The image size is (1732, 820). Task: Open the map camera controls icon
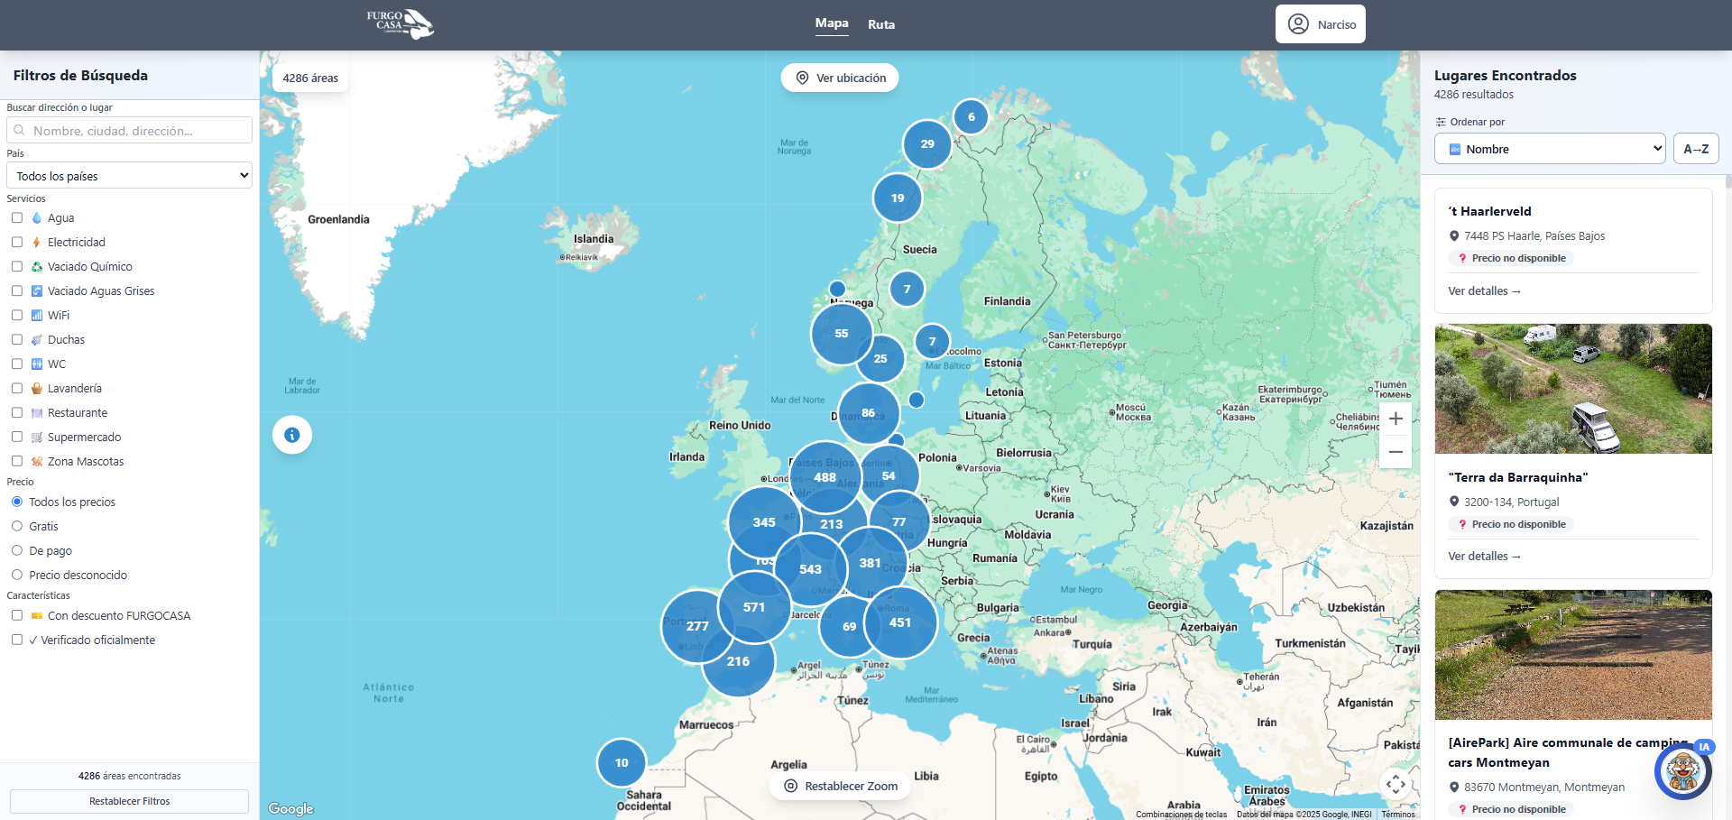pyautogui.click(x=1396, y=784)
